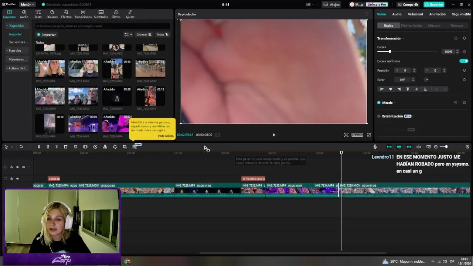Click the Escala percentage stepper arrows
The height and width of the screenshot is (266, 473).
[x=457, y=52]
